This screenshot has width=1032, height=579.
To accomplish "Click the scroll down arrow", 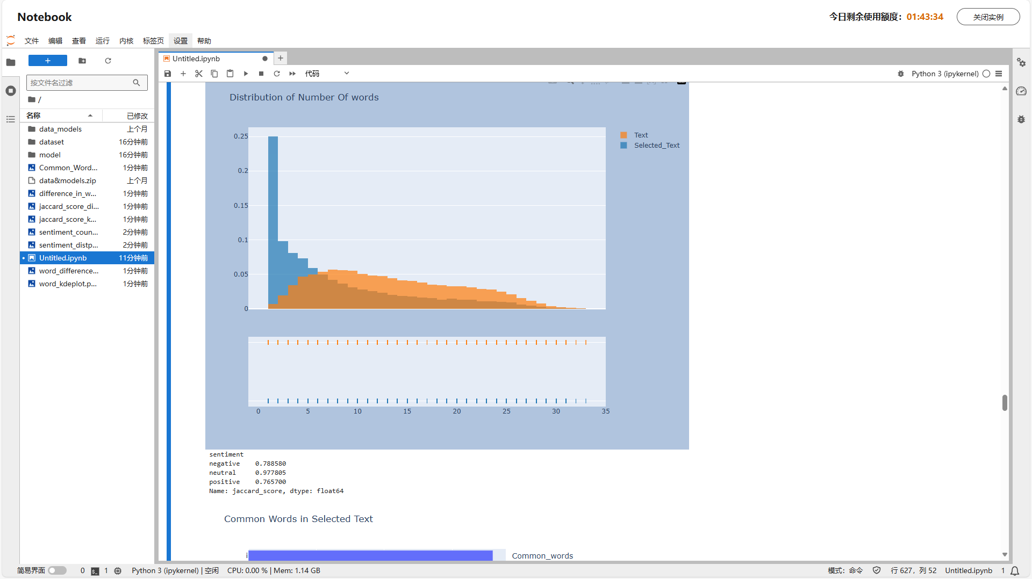I will coord(1005,555).
